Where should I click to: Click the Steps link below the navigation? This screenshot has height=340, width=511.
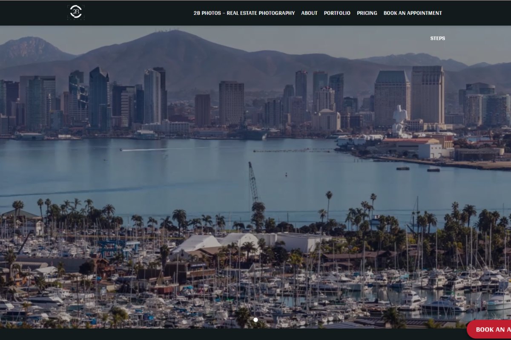pos(437,38)
